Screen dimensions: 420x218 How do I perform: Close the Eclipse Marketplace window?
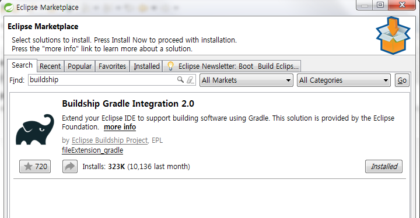click(402, 5)
